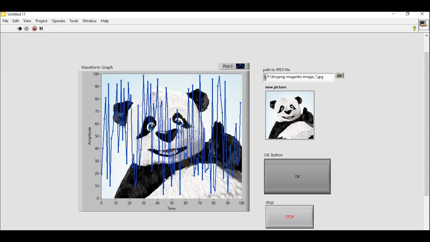Pause execution with the Pause icon
430x242 pixels.
click(x=41, y=29)
